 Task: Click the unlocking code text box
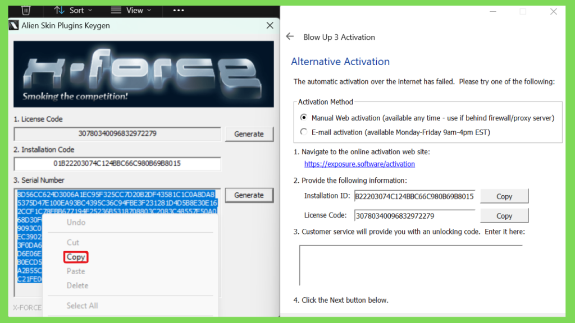[x=410, y=265]
